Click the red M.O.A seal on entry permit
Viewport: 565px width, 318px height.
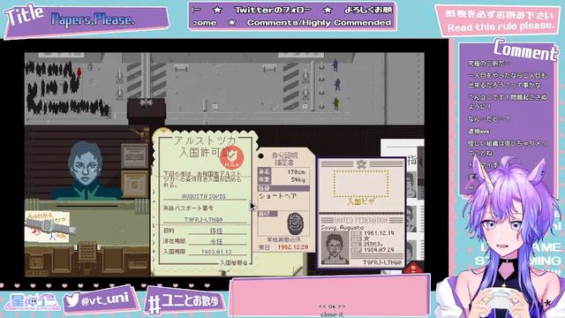pos(231,157)
